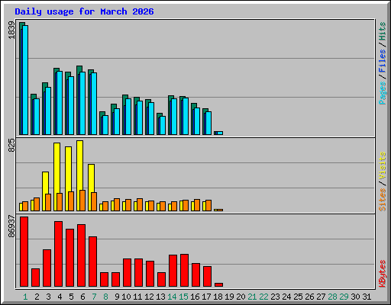Click day 26 on the x-axis
Image resolution: width=391 pixels, height=305 pixels.
point(309,297)
